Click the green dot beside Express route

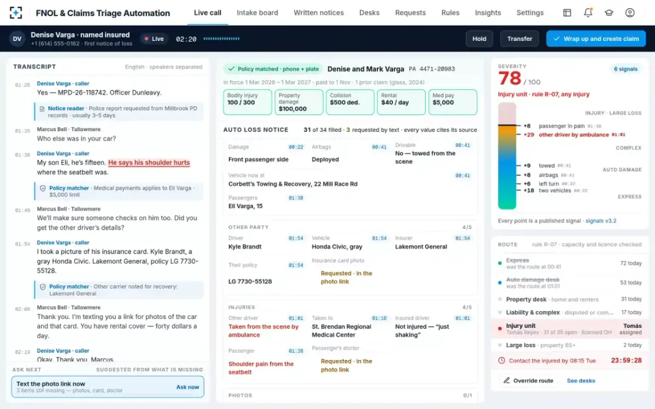click(x=500, y=263)
